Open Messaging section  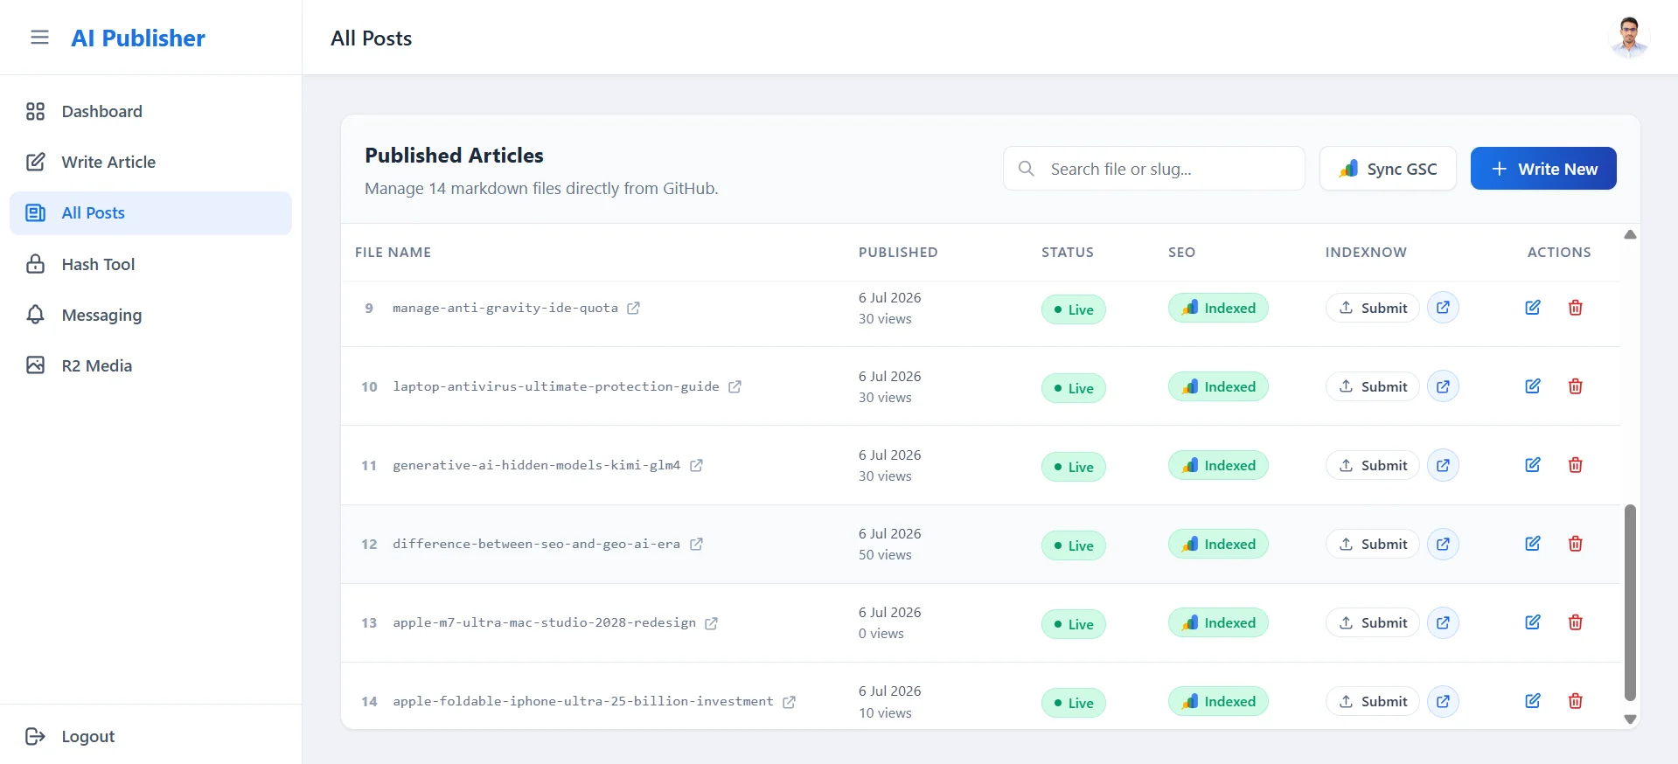(x=150, y=315)
